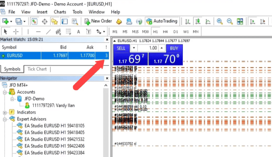Open the Charts menu
The width and height of the screenshot is (272, 157).
(x=60, y=12)
